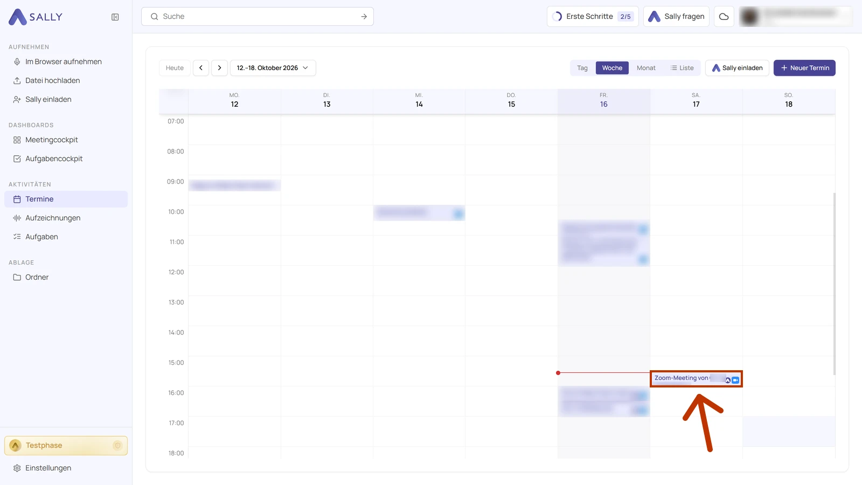This screenshot has width=862, height=485.
Task: Focus the Suche search field
Action: pyautogui.click(x=258, y=17)
